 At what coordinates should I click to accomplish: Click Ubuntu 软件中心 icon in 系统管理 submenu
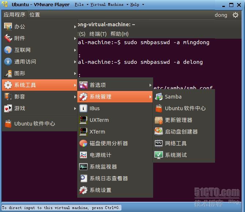pos(159,108)
